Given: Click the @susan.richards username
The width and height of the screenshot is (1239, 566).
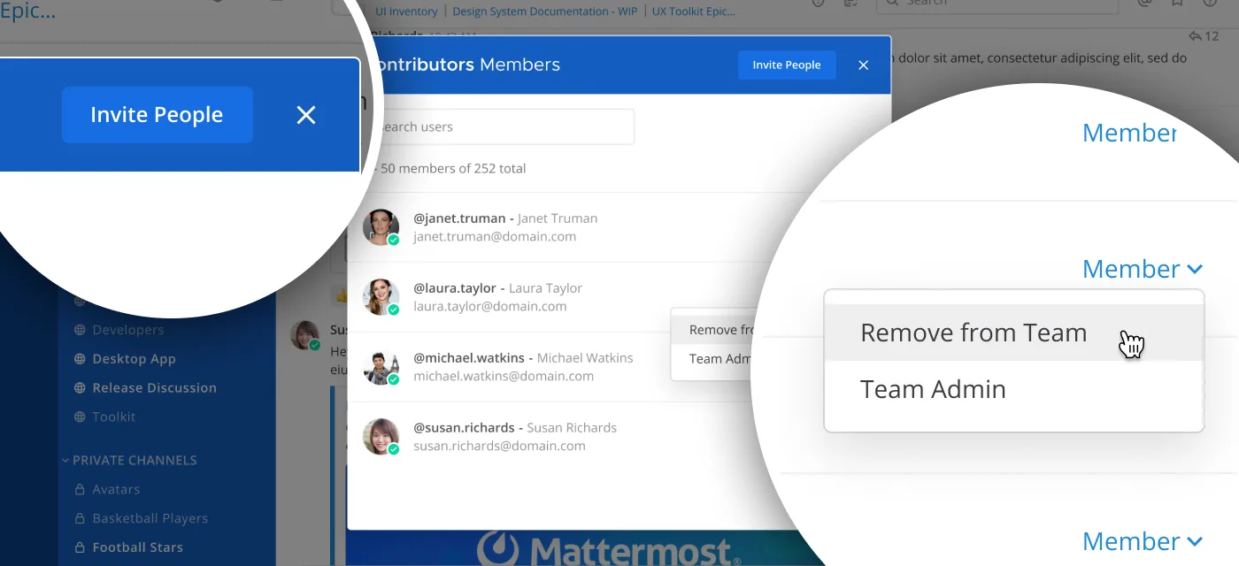Looking at the screenshot, I should 464,428.
